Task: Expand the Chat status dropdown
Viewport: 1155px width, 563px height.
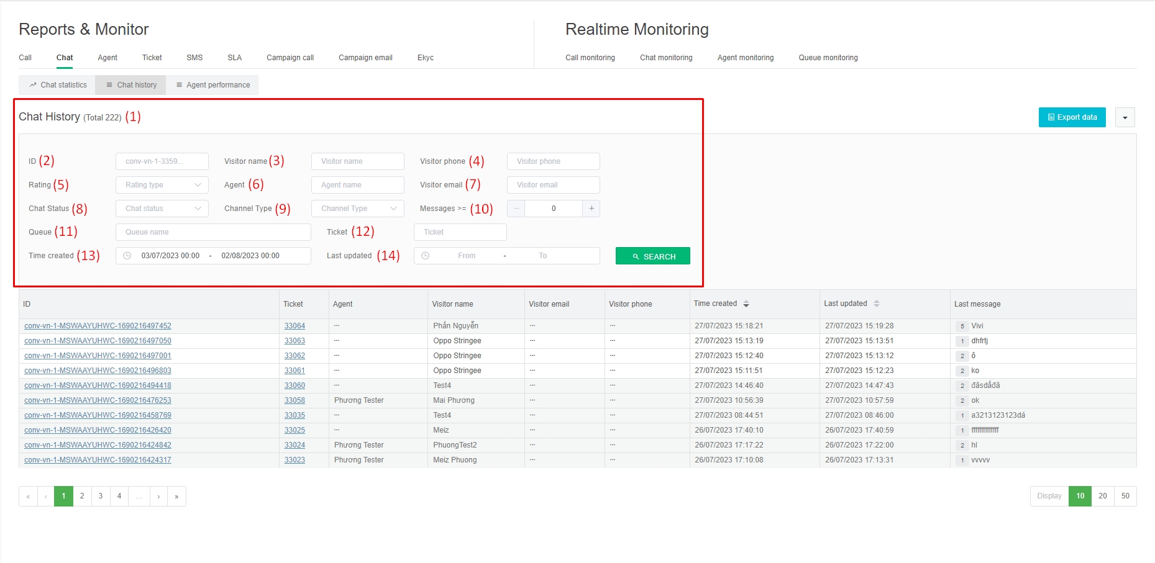Action: click(162, 209)
